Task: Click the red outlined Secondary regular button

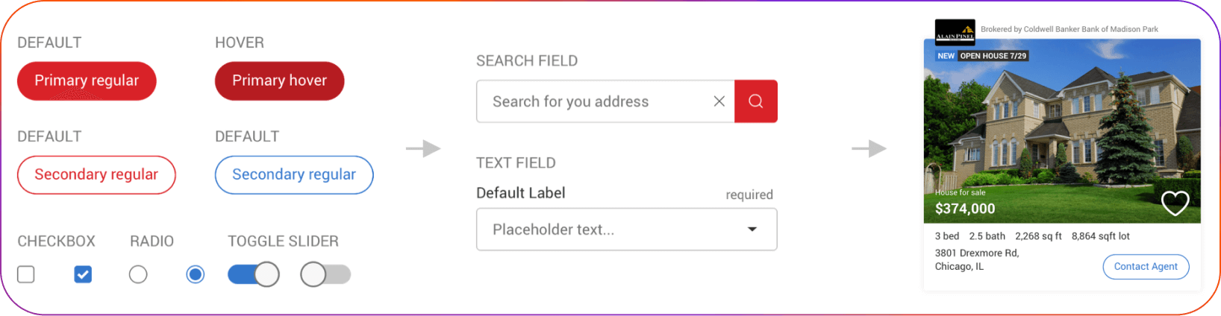Action: [96, 174]
